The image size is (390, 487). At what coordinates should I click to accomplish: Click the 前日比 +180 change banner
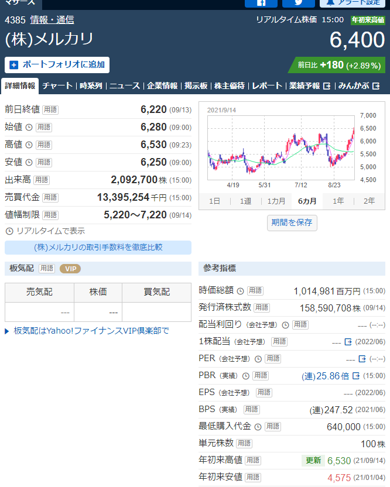pyautogui.click(x=337, y=65)
